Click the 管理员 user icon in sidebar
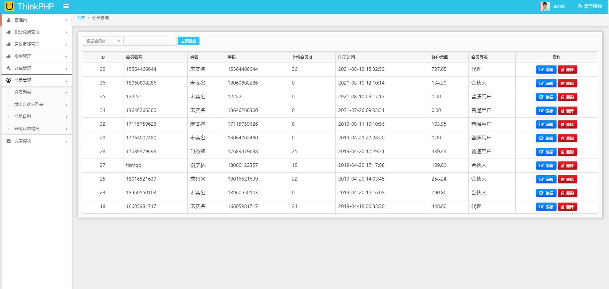The width and height of the screenshot is (609, 289). click(9, 20)
